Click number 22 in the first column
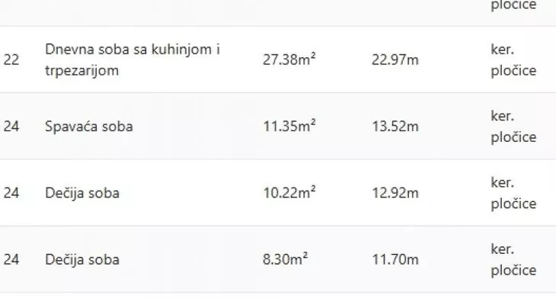This screenshot has height=302, width=556. point(11,59)
